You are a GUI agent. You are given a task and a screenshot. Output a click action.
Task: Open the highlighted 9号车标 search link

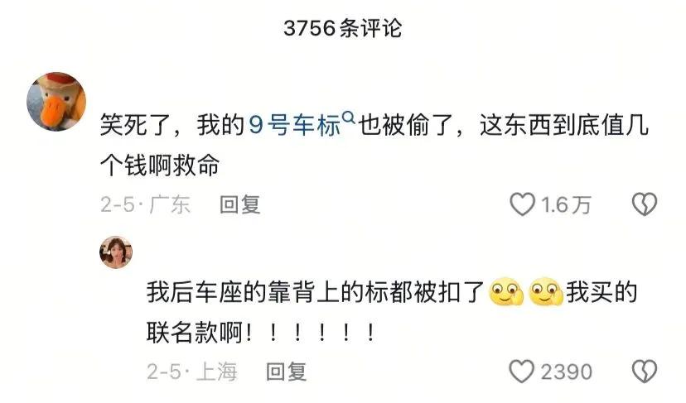point(294,125)
